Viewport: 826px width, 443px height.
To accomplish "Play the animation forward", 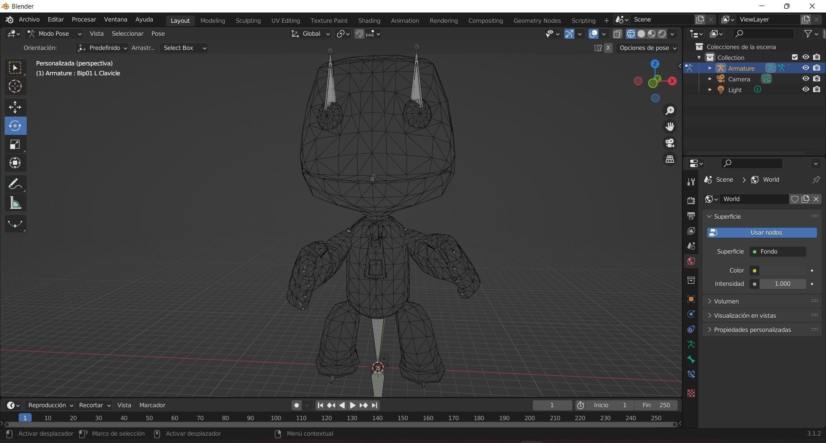I will tap(352, 405).
